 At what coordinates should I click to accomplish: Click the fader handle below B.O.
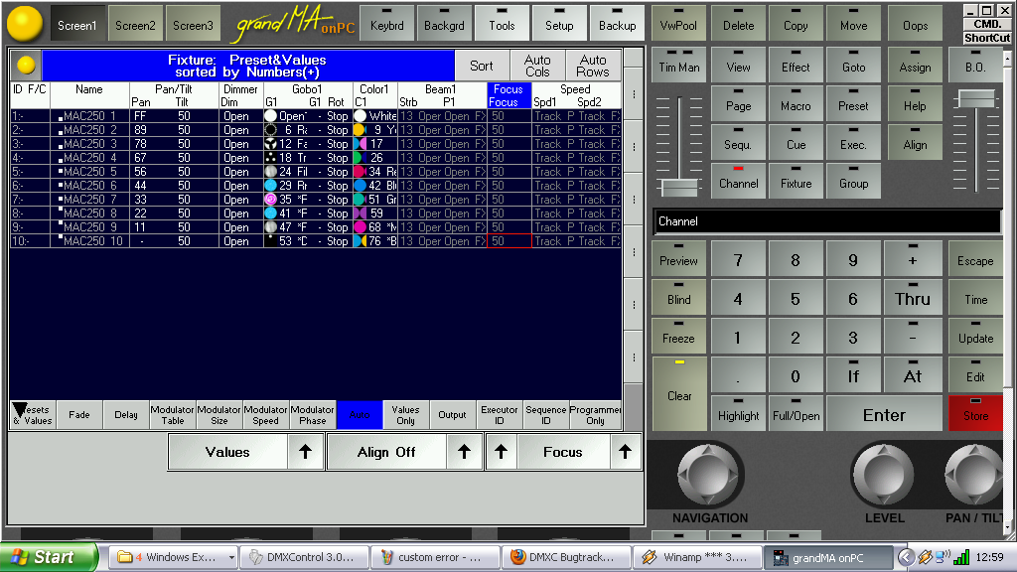coord(975,99)
